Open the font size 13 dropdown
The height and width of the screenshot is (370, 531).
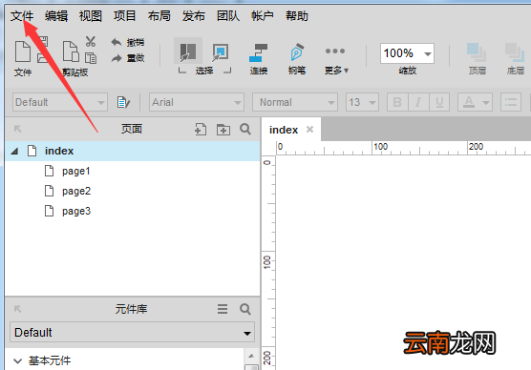click(x=362, y=102)
